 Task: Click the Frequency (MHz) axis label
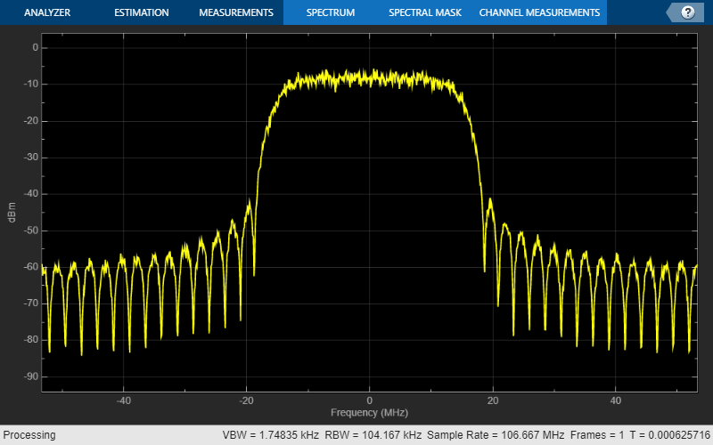(x=369, y=412)
